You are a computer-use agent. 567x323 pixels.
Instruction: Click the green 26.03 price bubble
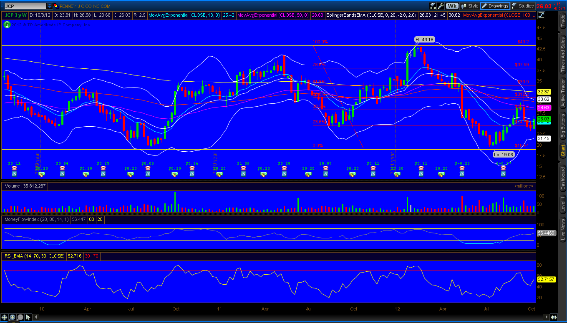[x=544, y=119]
